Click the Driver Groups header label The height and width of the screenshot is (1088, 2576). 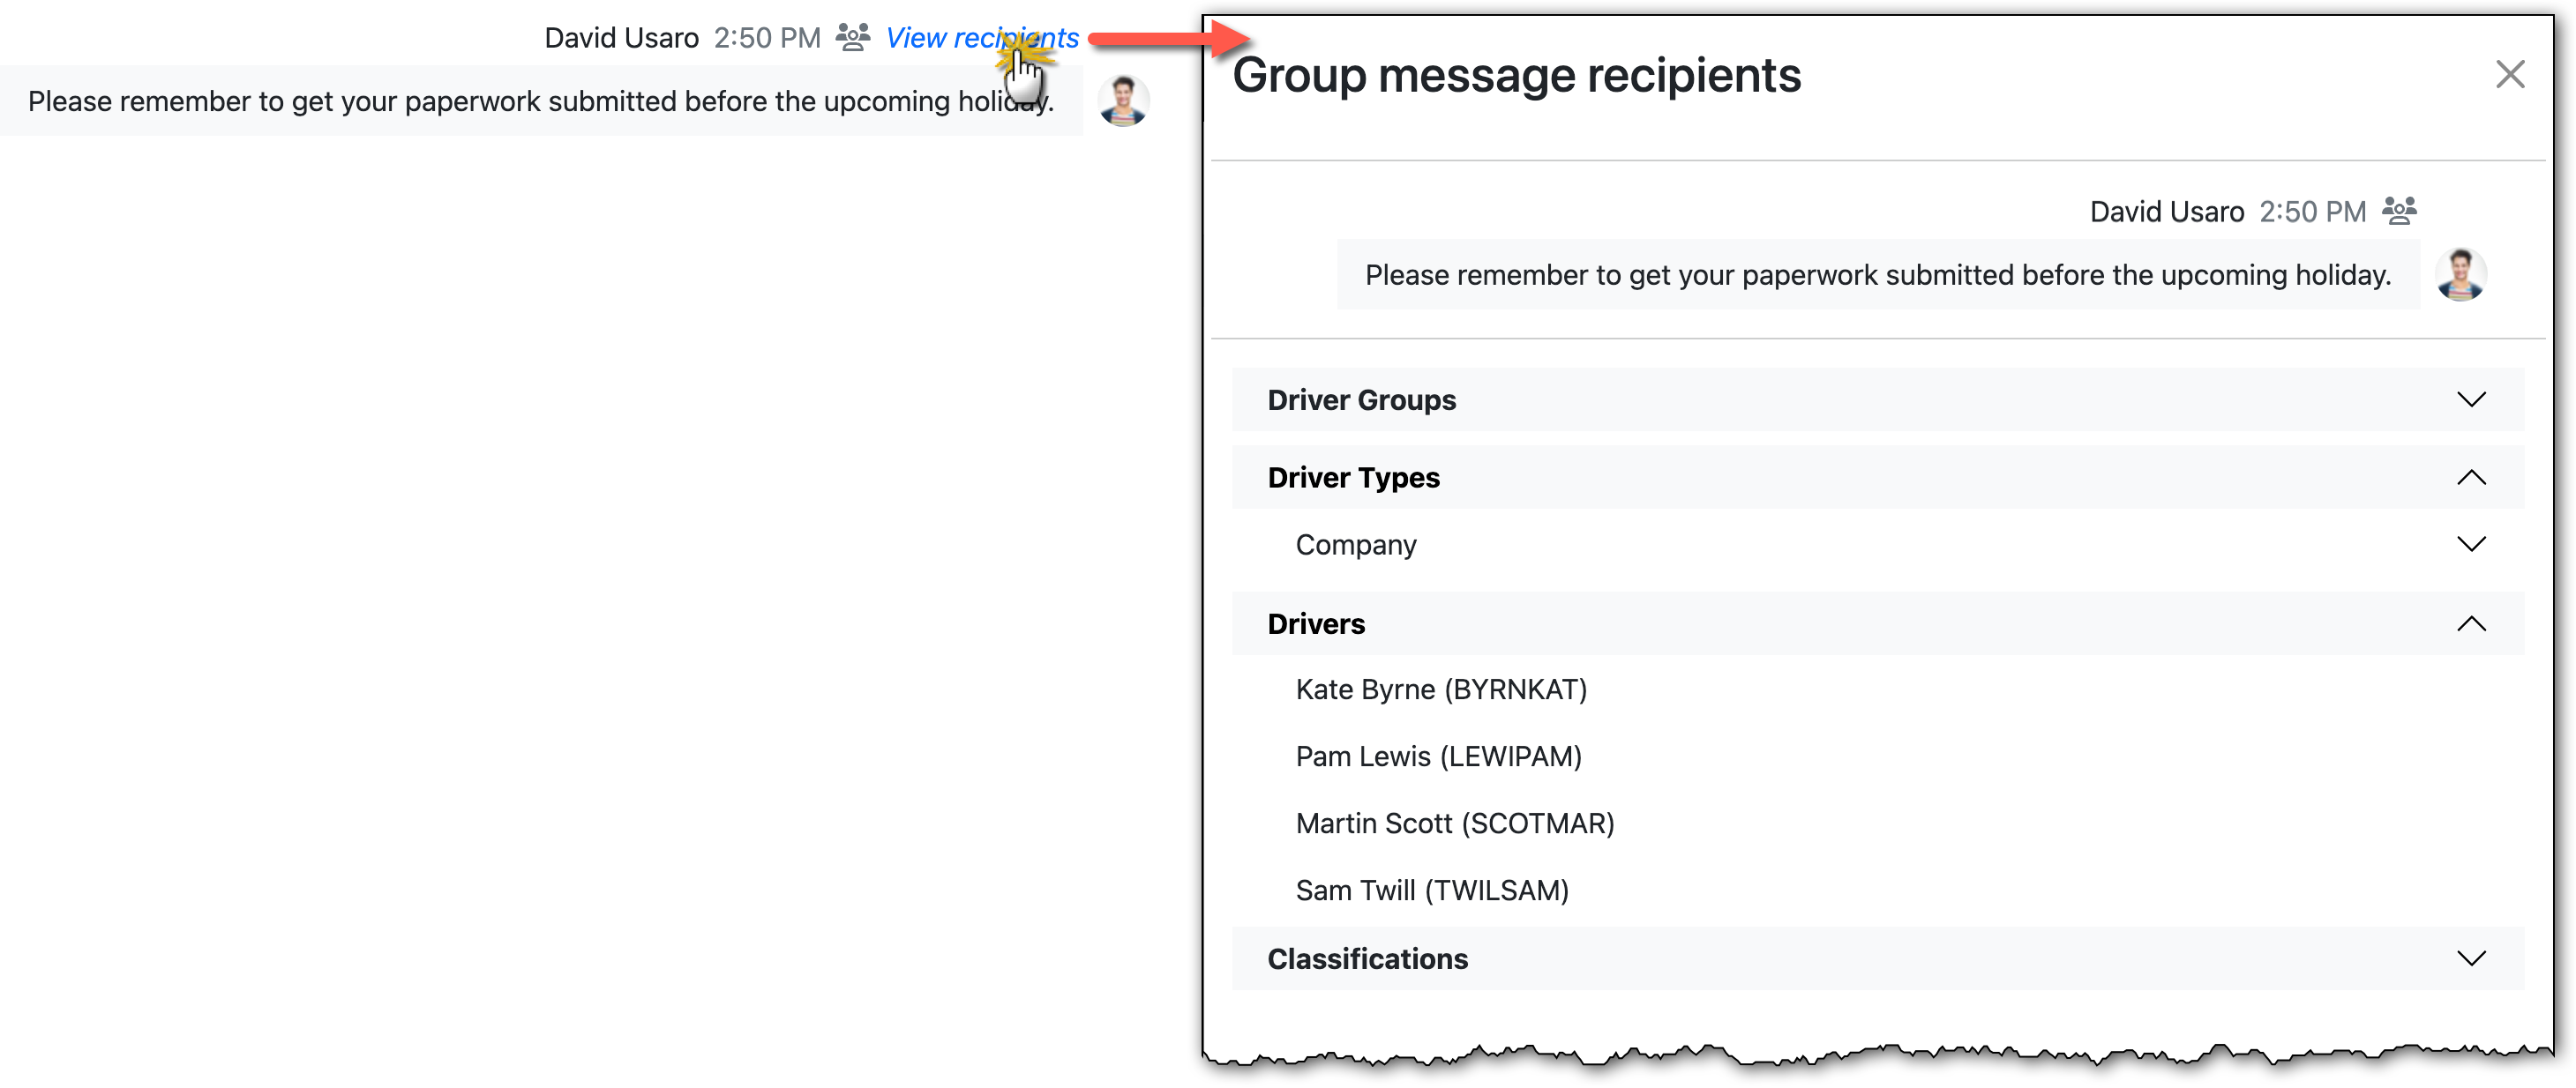pos(1361,399)
